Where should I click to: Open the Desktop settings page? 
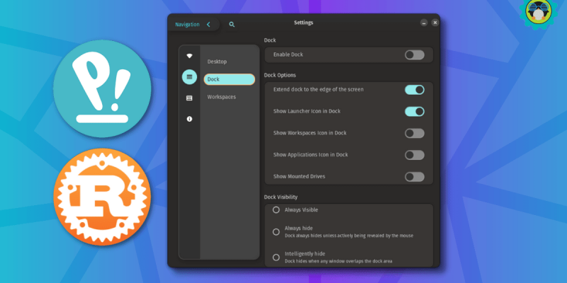[x=218, y=62]
